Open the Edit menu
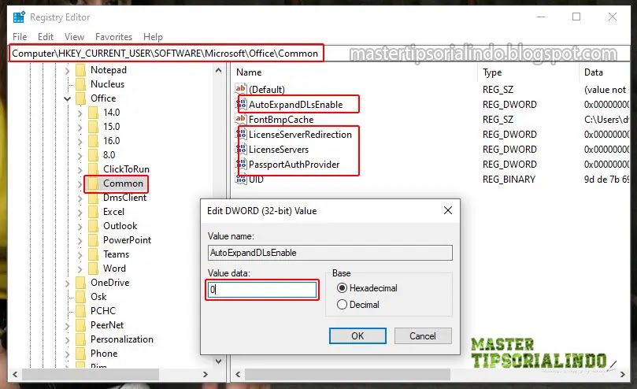Screen dimensions: 637x389 46,36
